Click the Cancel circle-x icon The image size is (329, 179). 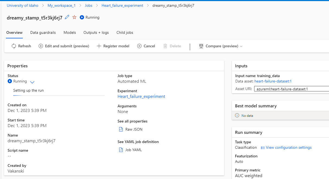tap(139, 46)
